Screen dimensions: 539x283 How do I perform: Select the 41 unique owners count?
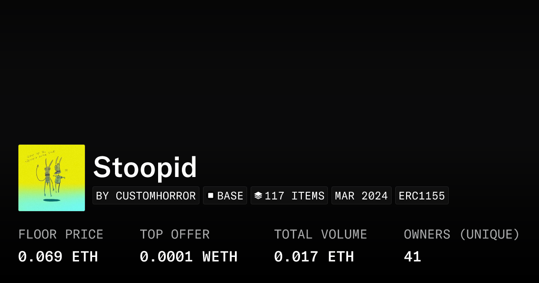(412, 257)
